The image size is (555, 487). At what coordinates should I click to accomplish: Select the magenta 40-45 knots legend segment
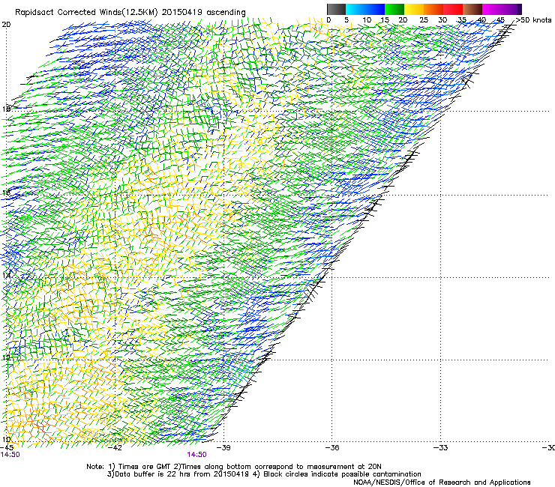pyautogui.click(x=492, y=9)
